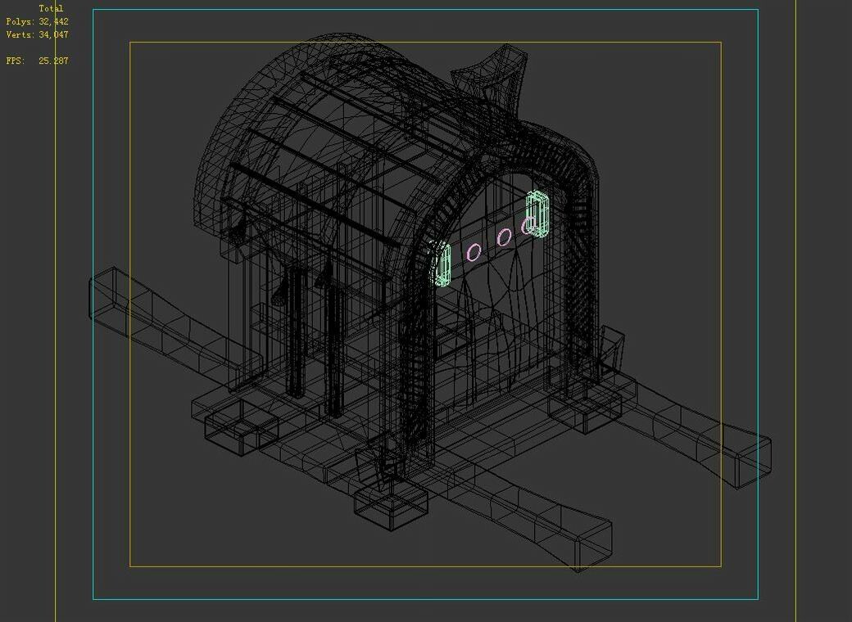Select the middle pink circle object
The image size is (852, 622).
pos(505,237)
